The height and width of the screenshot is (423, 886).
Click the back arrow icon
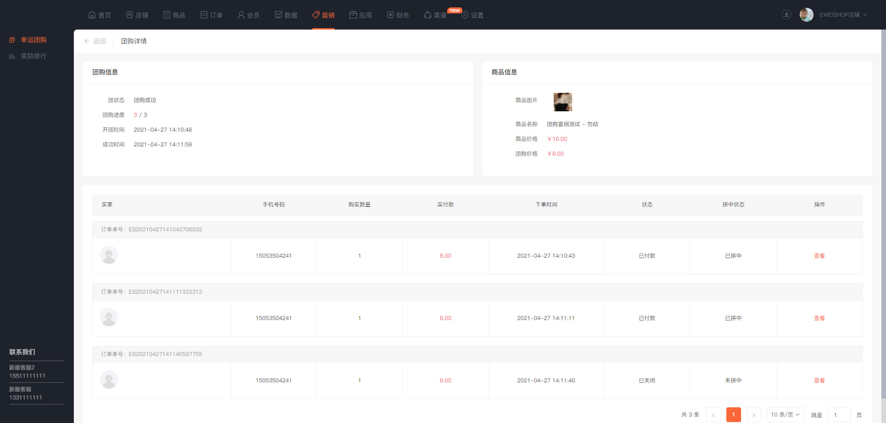pos(87,41)
